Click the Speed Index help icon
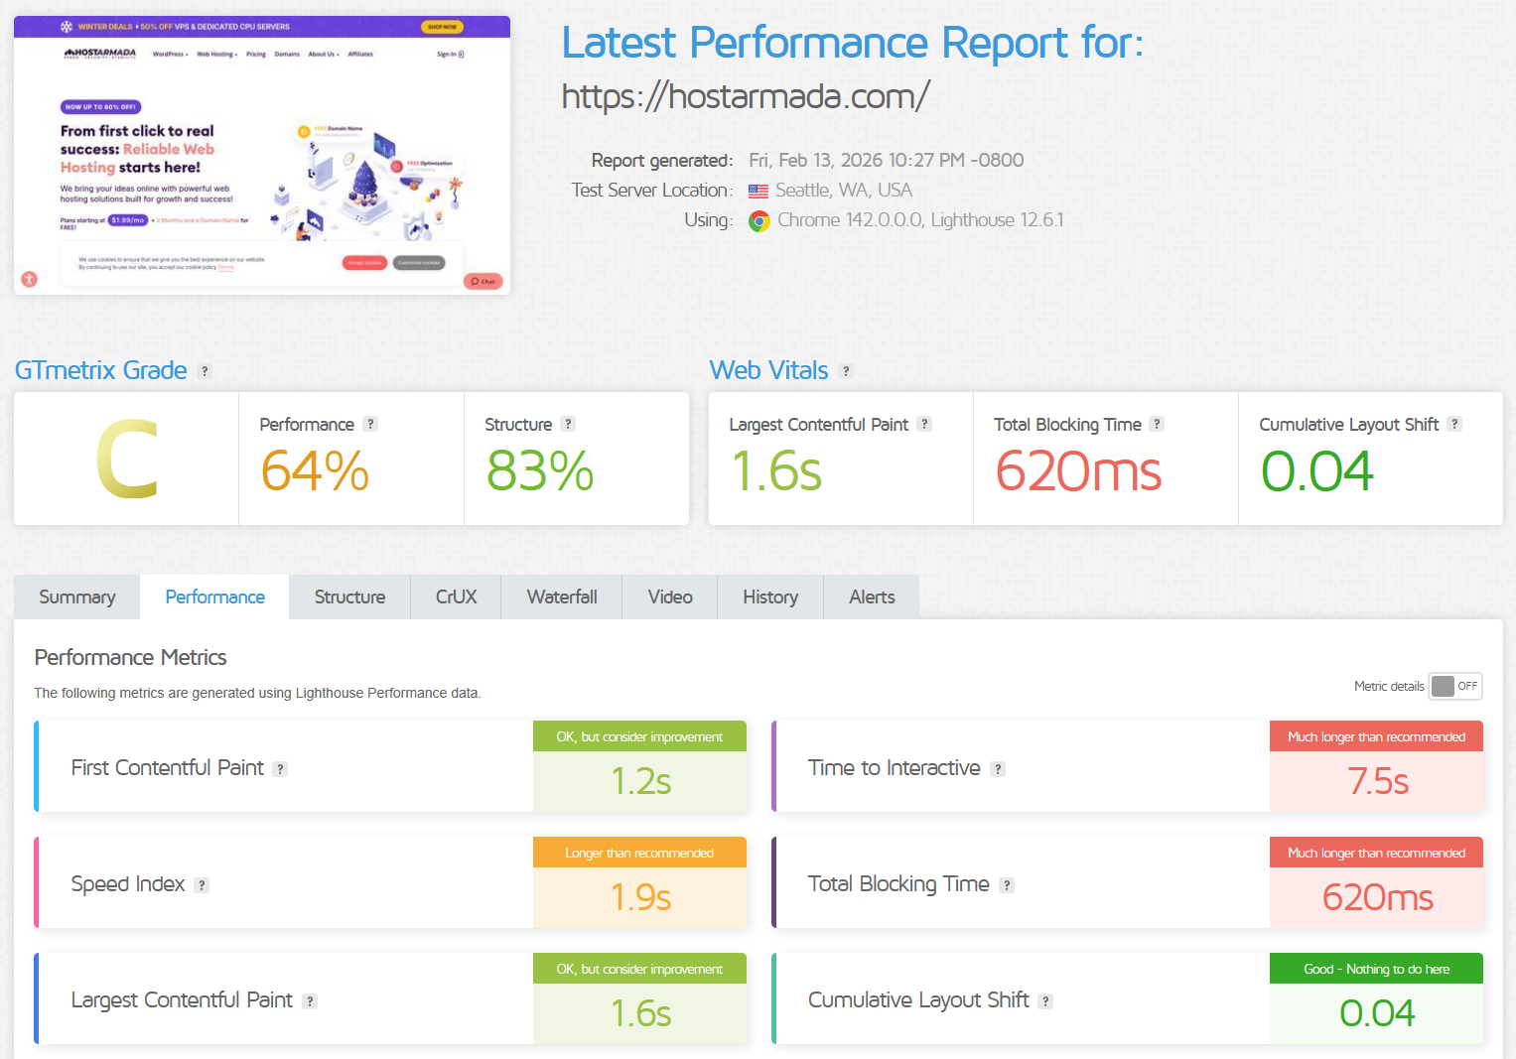 pyautogui.click(x=203, y=885)
